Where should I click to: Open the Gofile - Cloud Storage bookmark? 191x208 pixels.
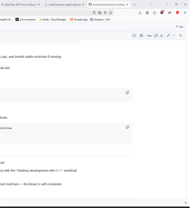tap(53, 20)
